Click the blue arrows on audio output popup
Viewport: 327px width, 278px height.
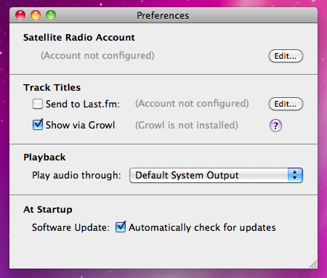[x=295, y=175]
